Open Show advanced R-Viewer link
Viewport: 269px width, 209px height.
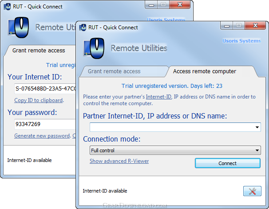pyautogui.click(x=119, y=161)
